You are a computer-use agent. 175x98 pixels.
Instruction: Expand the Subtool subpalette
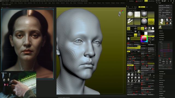click(x=161, y=31)
